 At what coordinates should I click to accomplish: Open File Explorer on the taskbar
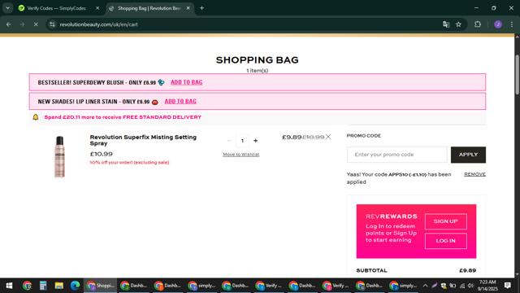point(59,286)
